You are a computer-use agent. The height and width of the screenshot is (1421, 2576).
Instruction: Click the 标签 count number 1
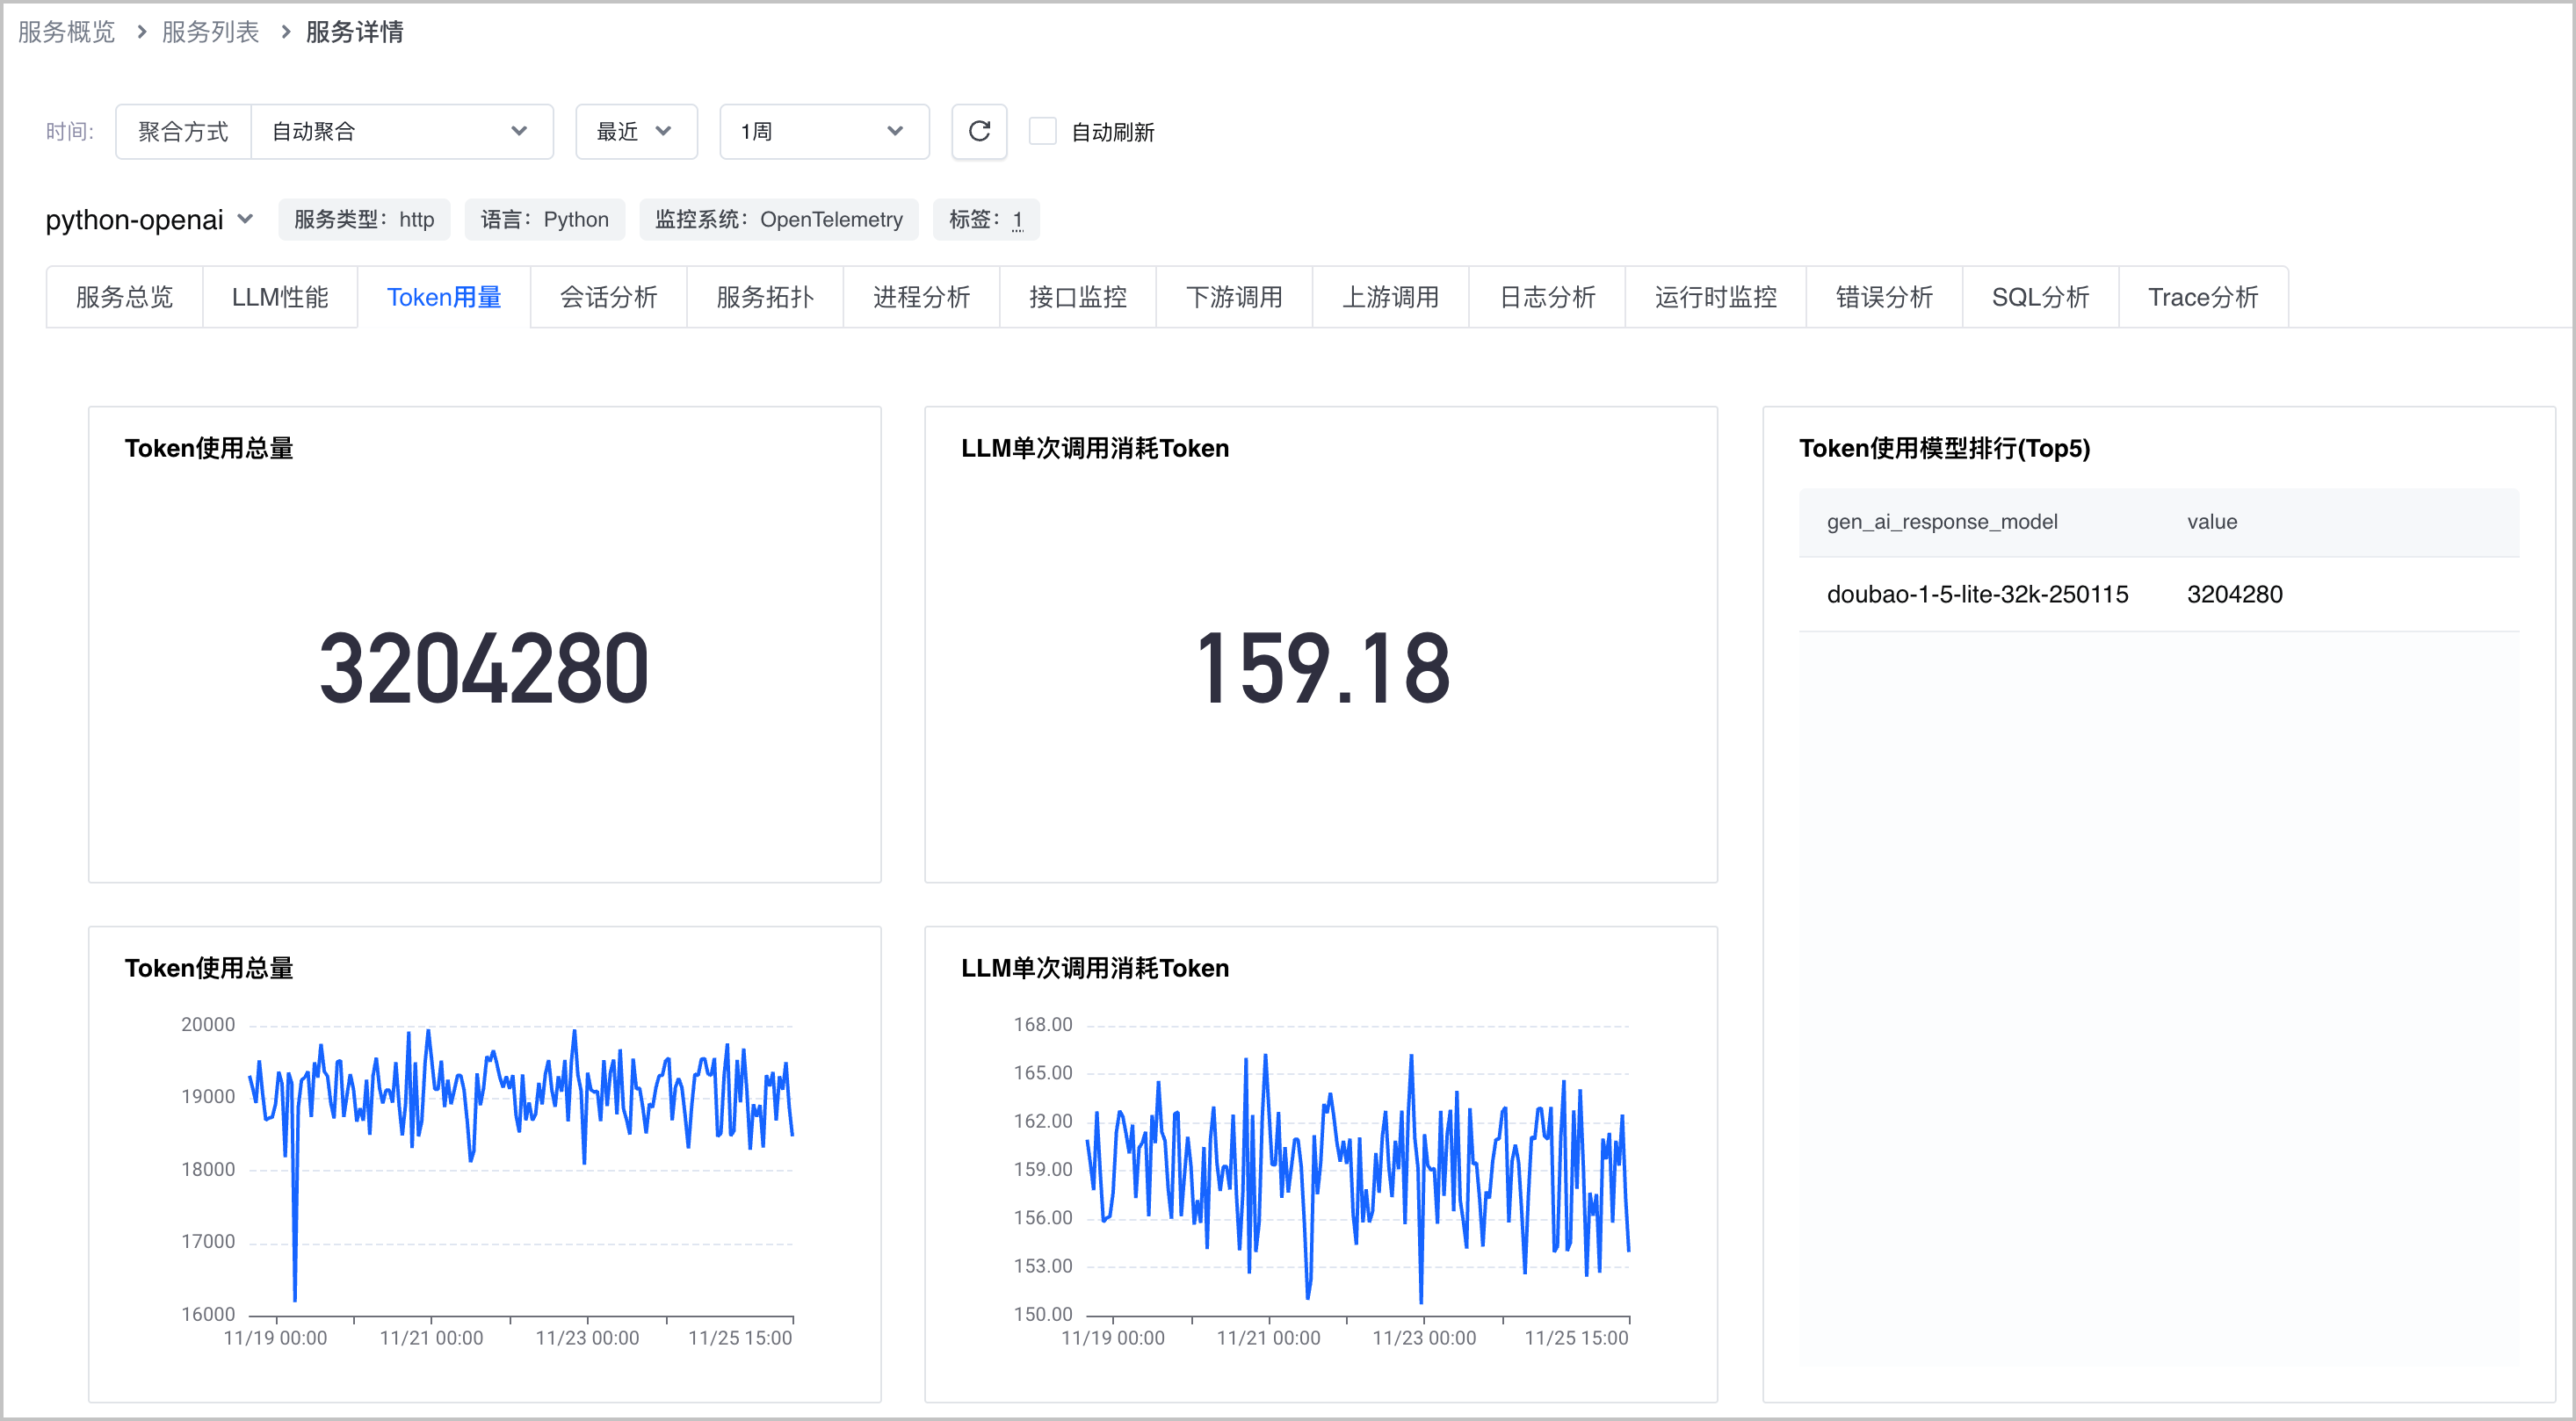1017,220
